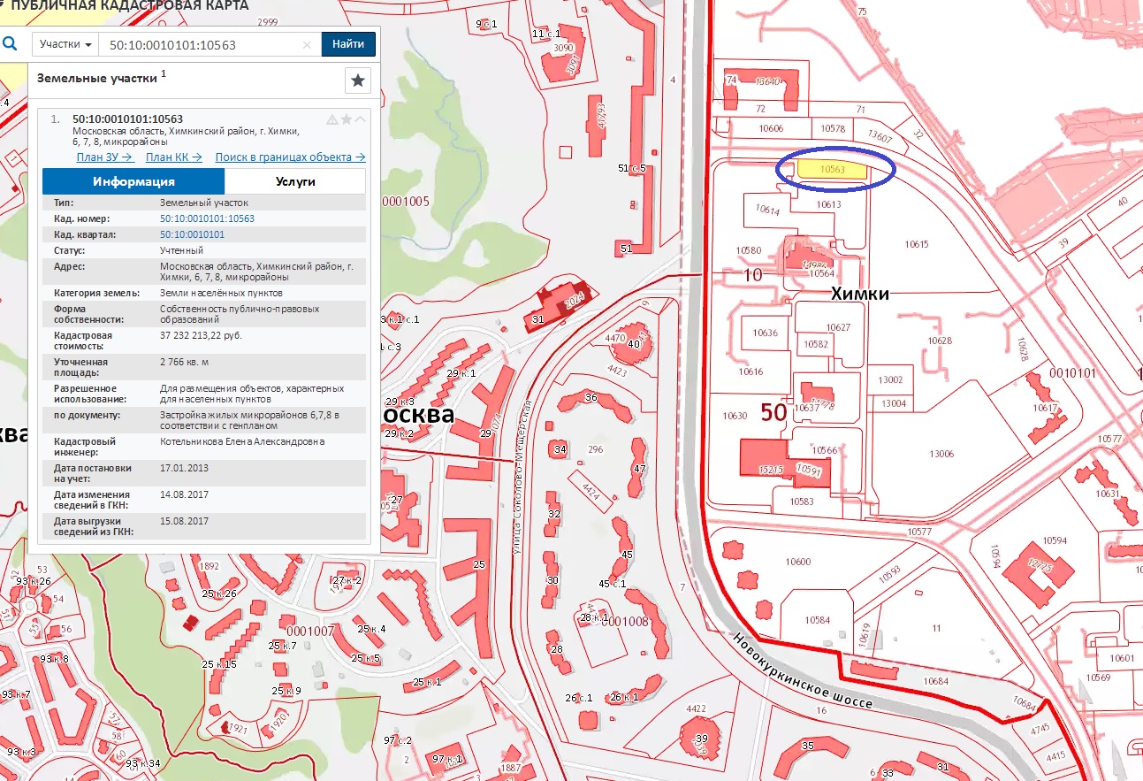Select the Информация tab
Image resolution: width=1143 pixels, height=781 pixels.
point(133,181)
